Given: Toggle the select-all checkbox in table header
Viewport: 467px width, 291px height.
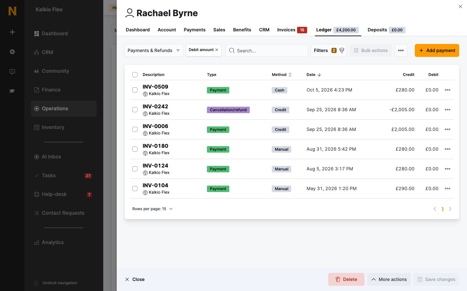Looking at the screenshot, I should [135, 75].
